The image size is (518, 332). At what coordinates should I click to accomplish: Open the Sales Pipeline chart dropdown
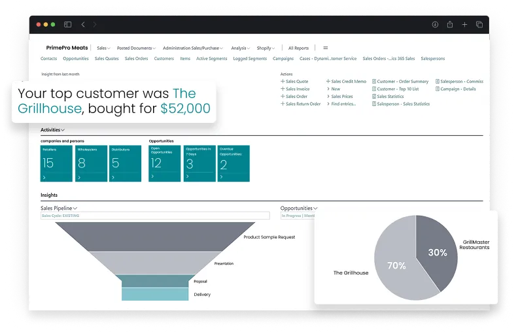click(59, 208)
